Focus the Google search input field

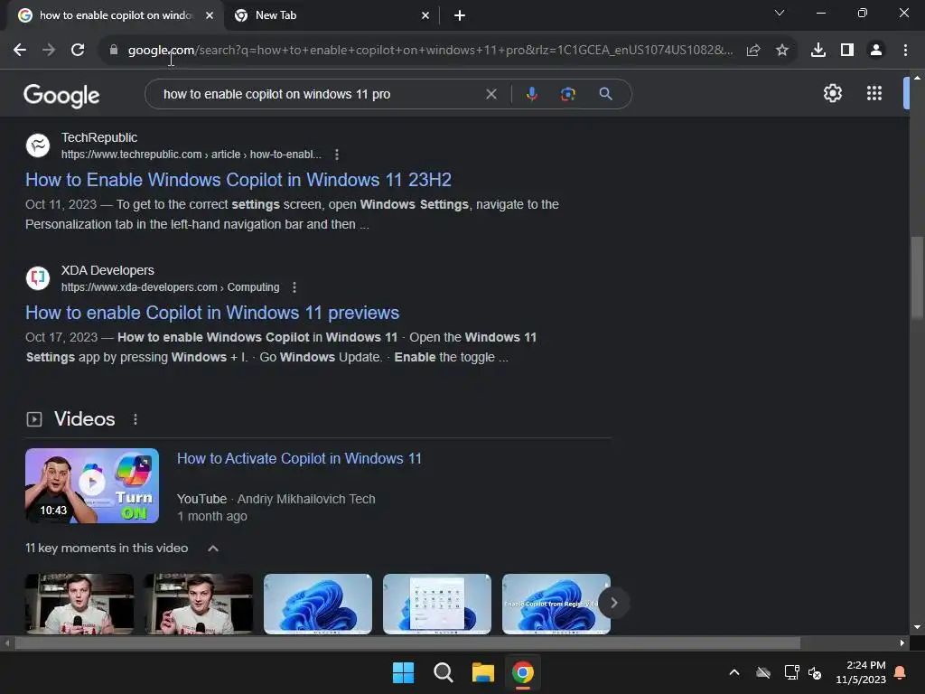(x=319, y=94)
